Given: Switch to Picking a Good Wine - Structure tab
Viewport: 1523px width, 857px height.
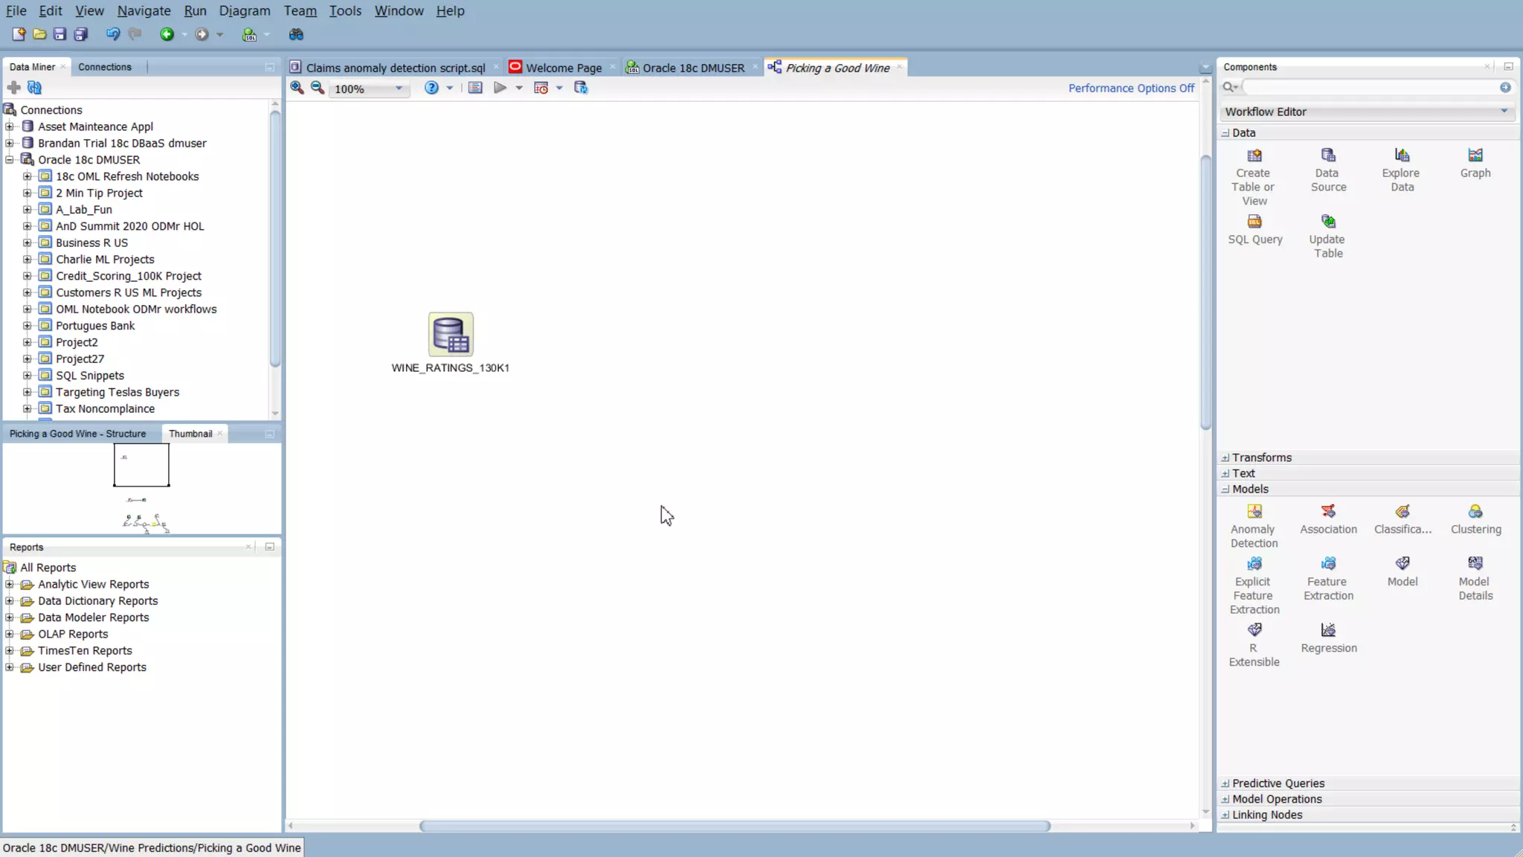Looking at the screenshot, I should coord(77,434).
